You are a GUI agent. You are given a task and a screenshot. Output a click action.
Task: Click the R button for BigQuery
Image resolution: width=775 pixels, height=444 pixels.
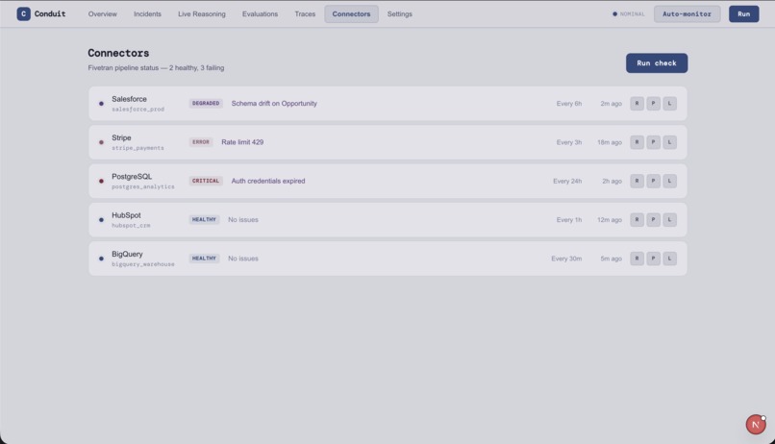point(637,259)
